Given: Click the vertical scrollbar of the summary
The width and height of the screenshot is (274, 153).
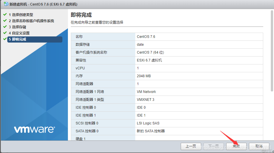Looking at the screenshot, I should [x=272, y=51].
